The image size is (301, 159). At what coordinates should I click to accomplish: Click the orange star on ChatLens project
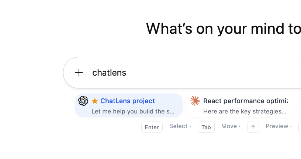tap(95, 101)
